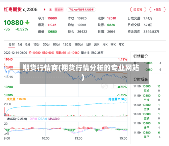
Task: Click the 昨结 value 10915
Action: click(x=82, y=25)
